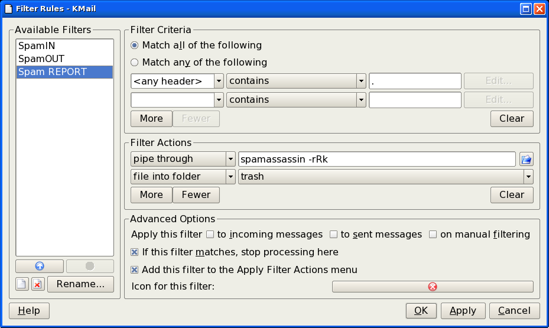The image size is (549, 328).
Task: Move selected filter up with arrow icon
Action: pos(40,266)
